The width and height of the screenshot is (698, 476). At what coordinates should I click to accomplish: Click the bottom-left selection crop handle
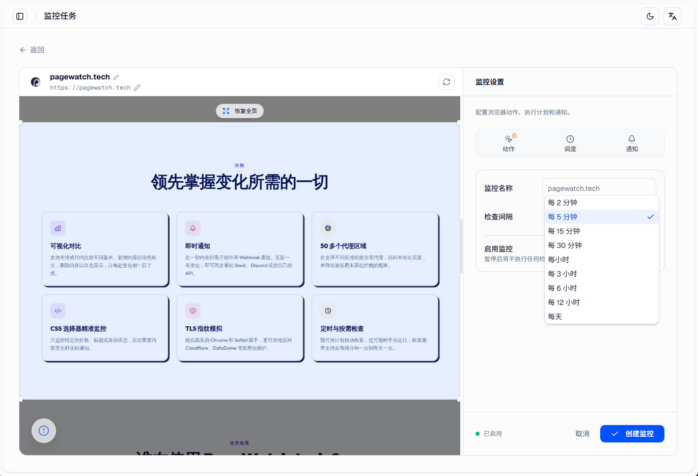pos(21,400)
